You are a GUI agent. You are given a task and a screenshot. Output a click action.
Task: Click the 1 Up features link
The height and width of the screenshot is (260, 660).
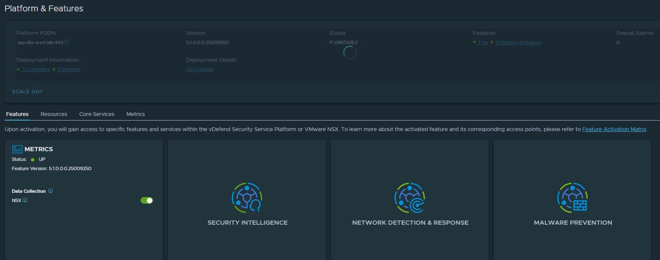pyautogui.click(x=483, y=43)
